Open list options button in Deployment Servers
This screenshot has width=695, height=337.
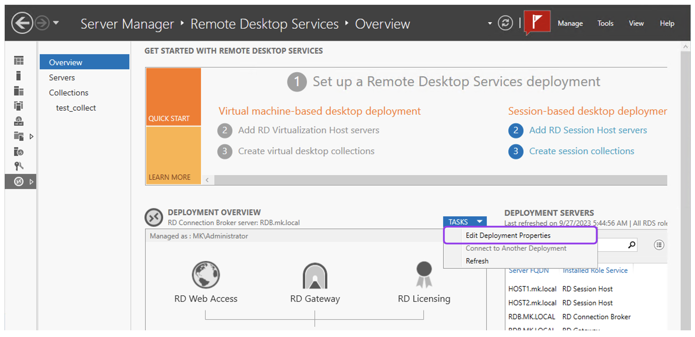[659, 245]
